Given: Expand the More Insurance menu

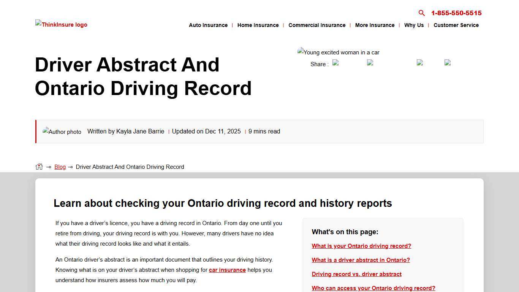Looking at the screenshot, I should pyautogui.click(x=375, y=25).
